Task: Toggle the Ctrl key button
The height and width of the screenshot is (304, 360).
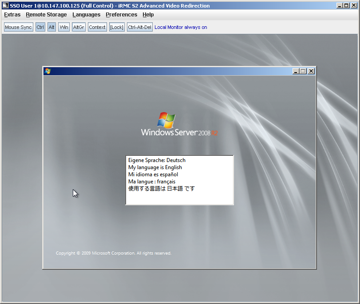Action: (40, 27)
